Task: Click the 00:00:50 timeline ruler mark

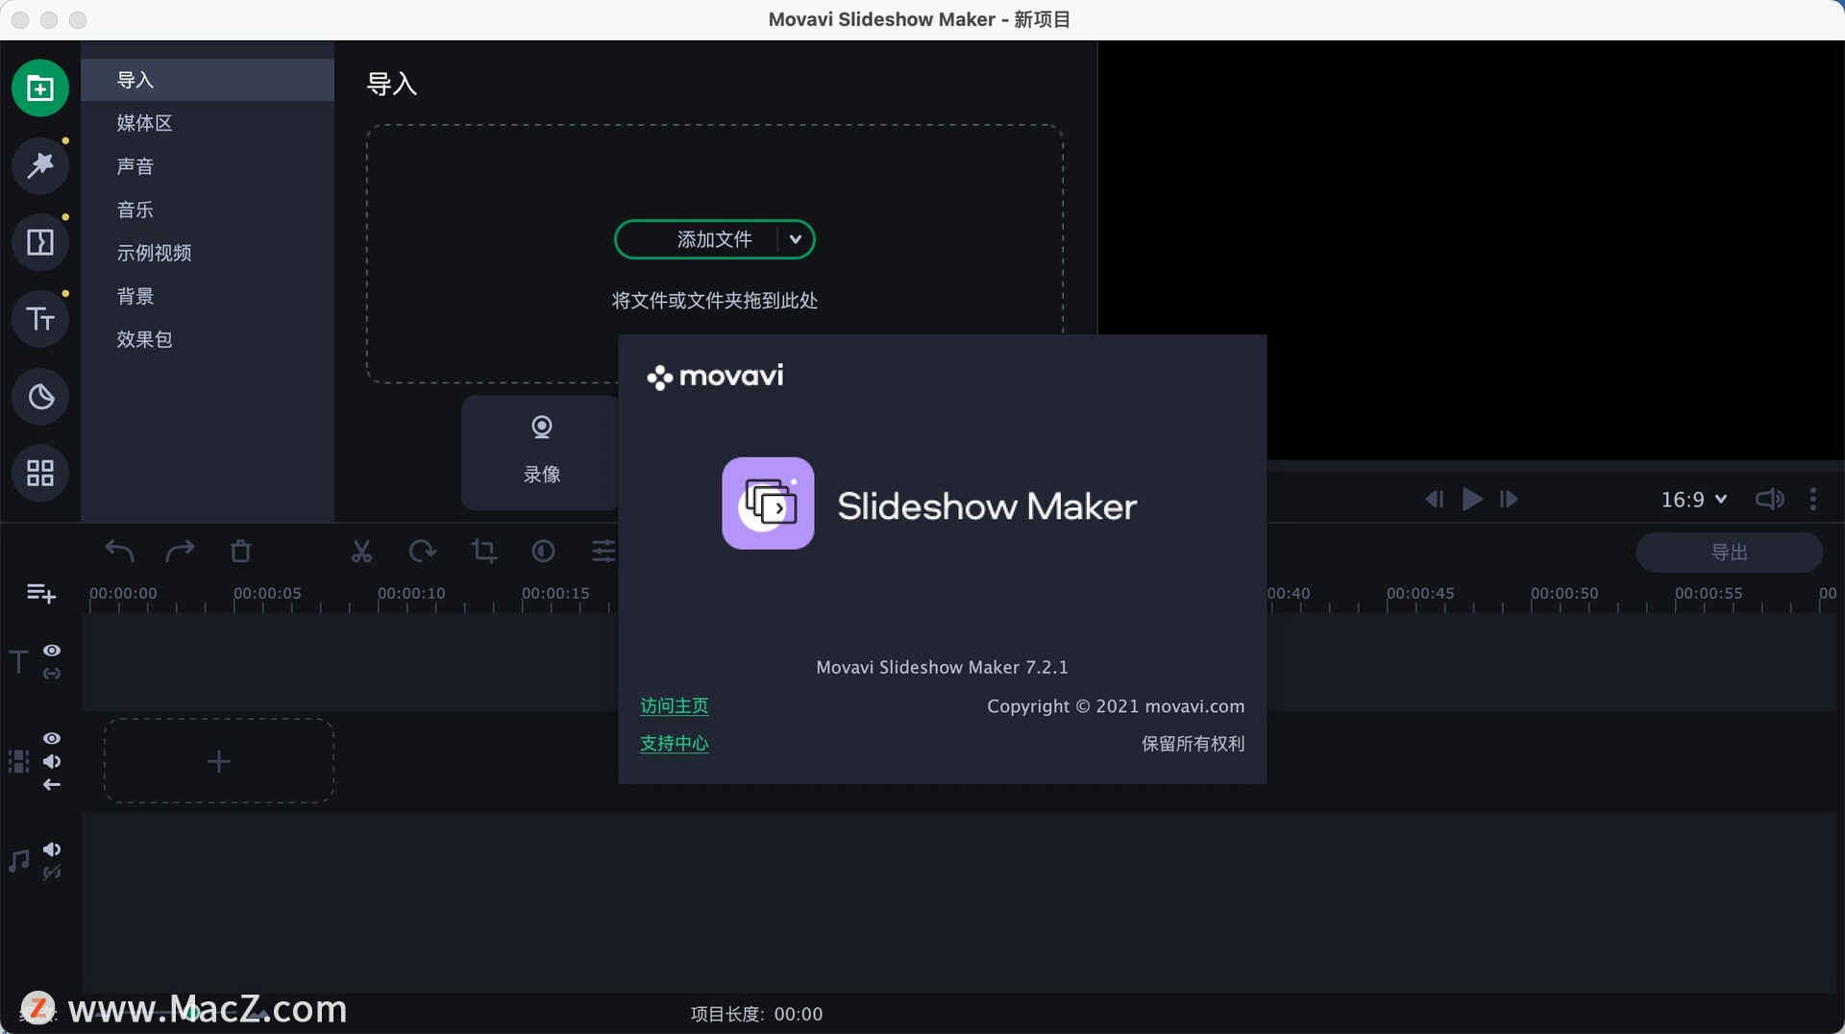Action: pyautogui.click(x=1563, y=594)
